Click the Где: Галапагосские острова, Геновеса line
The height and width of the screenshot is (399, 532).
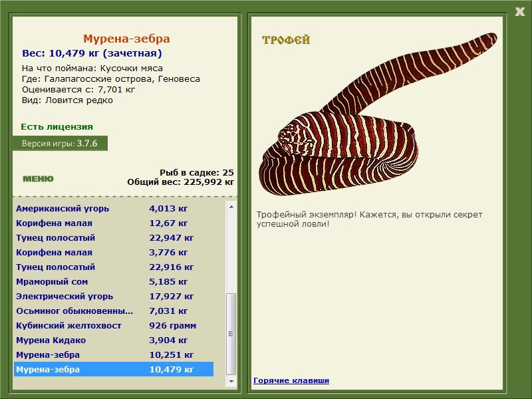click(111, 79)
